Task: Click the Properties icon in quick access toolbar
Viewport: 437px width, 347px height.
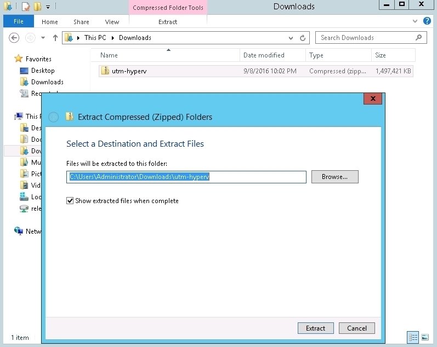Action: point(26,6)
